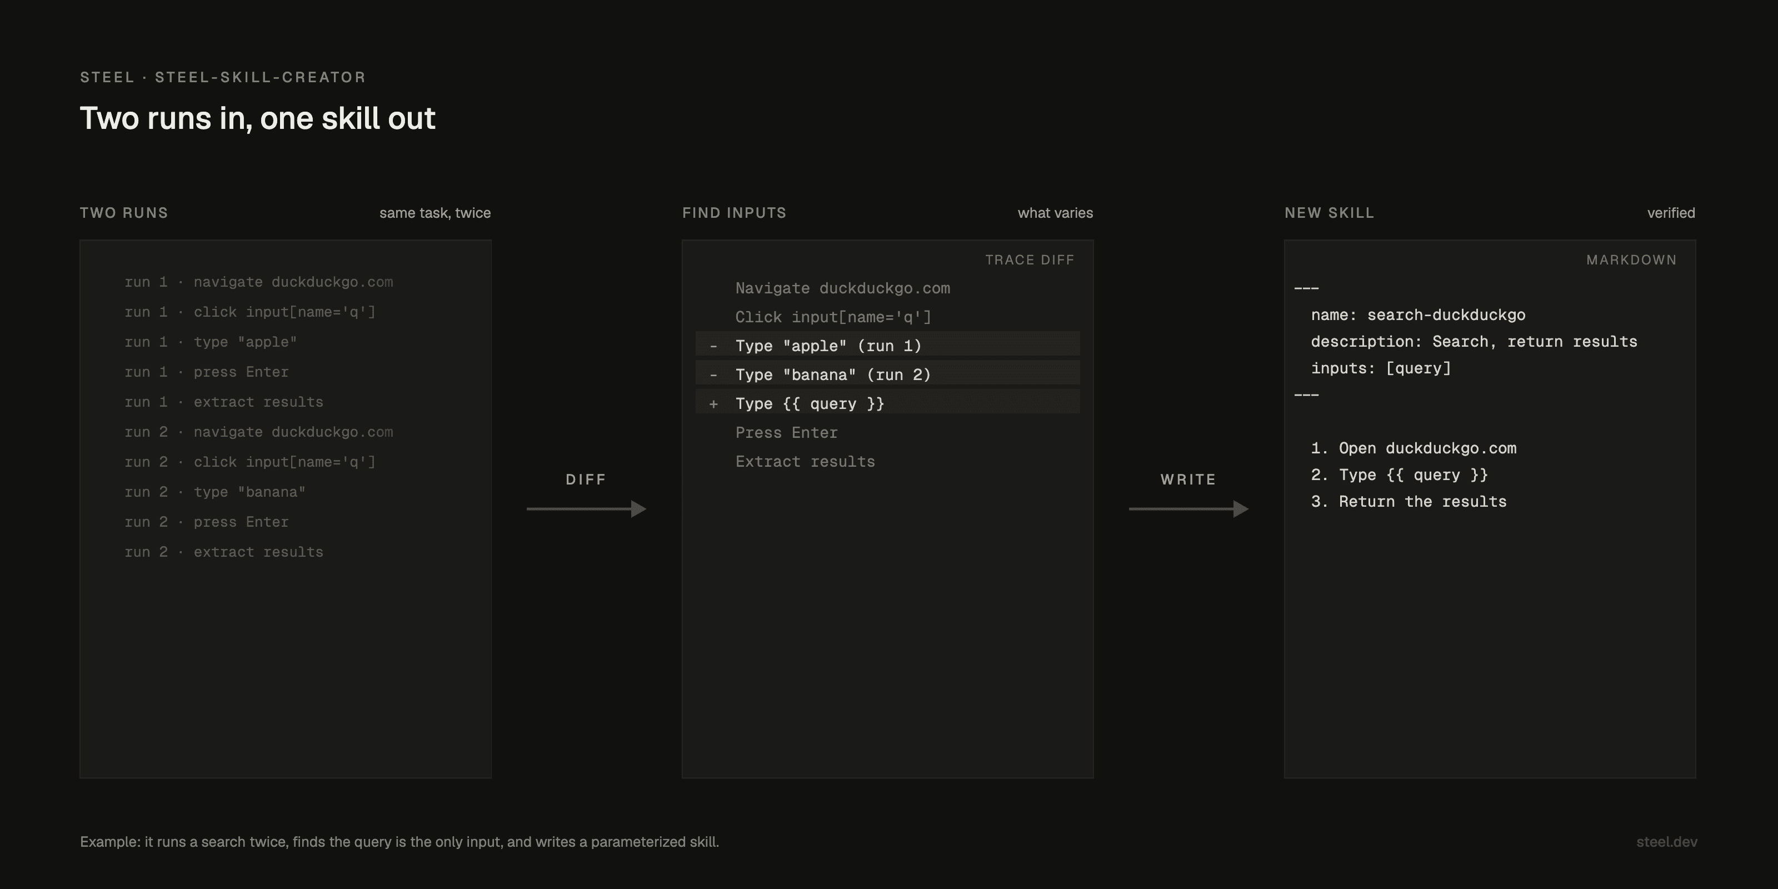This screenshot has width=1778, height=889.
Task: Select the 'run 2 · press Enter' line
Action: click(x=206, y=522)
